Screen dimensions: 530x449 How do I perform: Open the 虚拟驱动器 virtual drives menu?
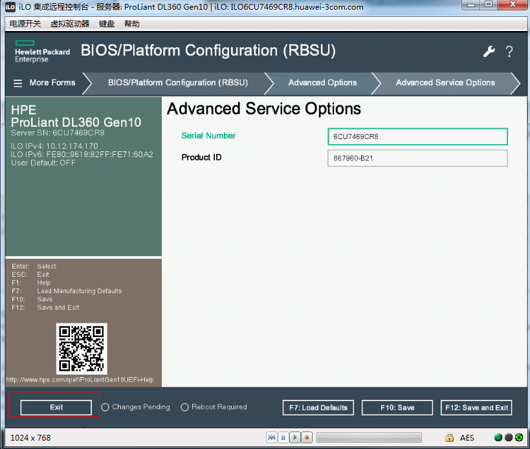coord(69,24)
